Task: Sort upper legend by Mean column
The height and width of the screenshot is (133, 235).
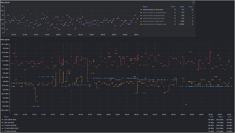Action: click(x=182, y=7)
